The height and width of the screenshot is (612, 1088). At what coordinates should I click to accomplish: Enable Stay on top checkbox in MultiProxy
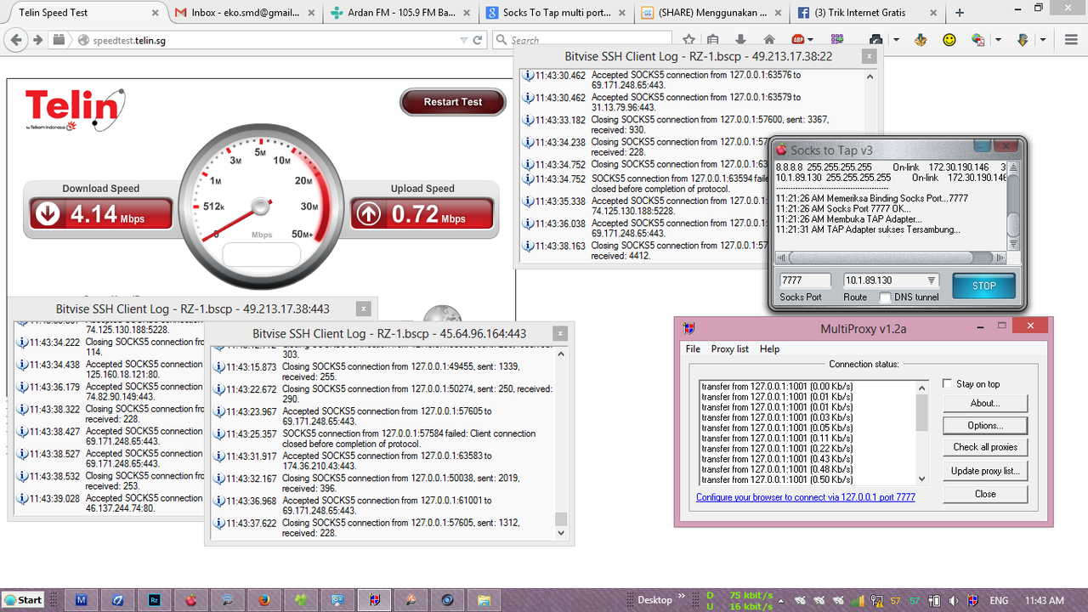click(948, 384)
